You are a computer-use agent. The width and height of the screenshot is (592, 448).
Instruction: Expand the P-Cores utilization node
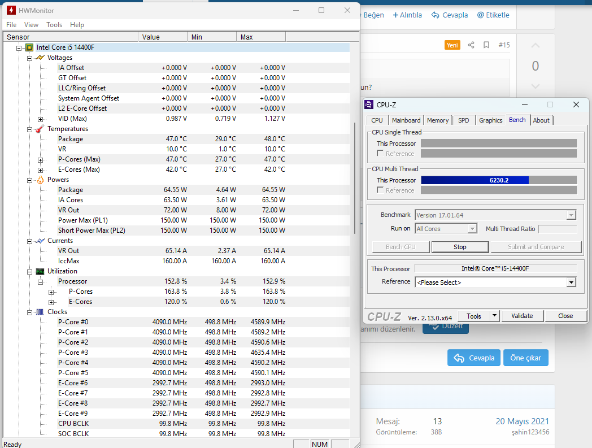pos(51,293)
